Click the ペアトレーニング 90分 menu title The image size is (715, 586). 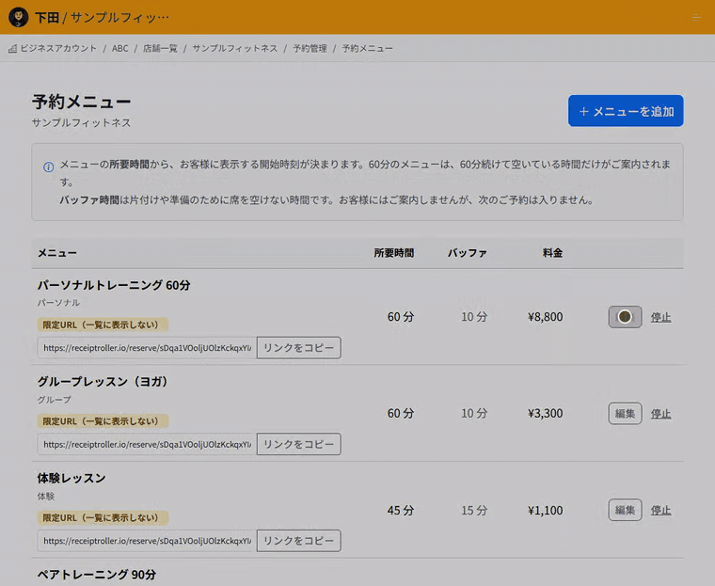(x=97, y=575)
